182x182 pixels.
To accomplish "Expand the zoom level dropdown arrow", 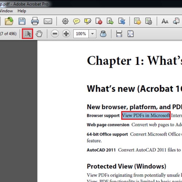I will click(x=92, y=33).
